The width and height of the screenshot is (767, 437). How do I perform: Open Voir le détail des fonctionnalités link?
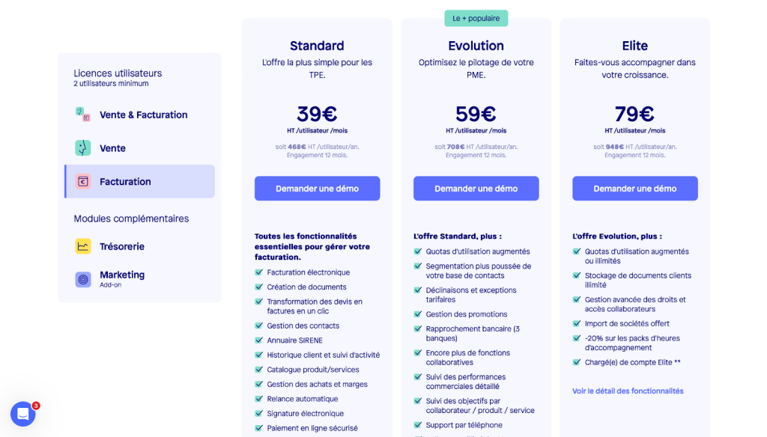click(x=628, y=391)
